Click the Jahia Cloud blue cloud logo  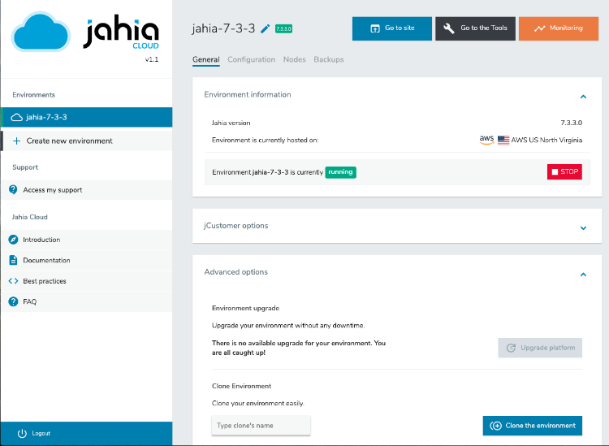tap(41, 32)
